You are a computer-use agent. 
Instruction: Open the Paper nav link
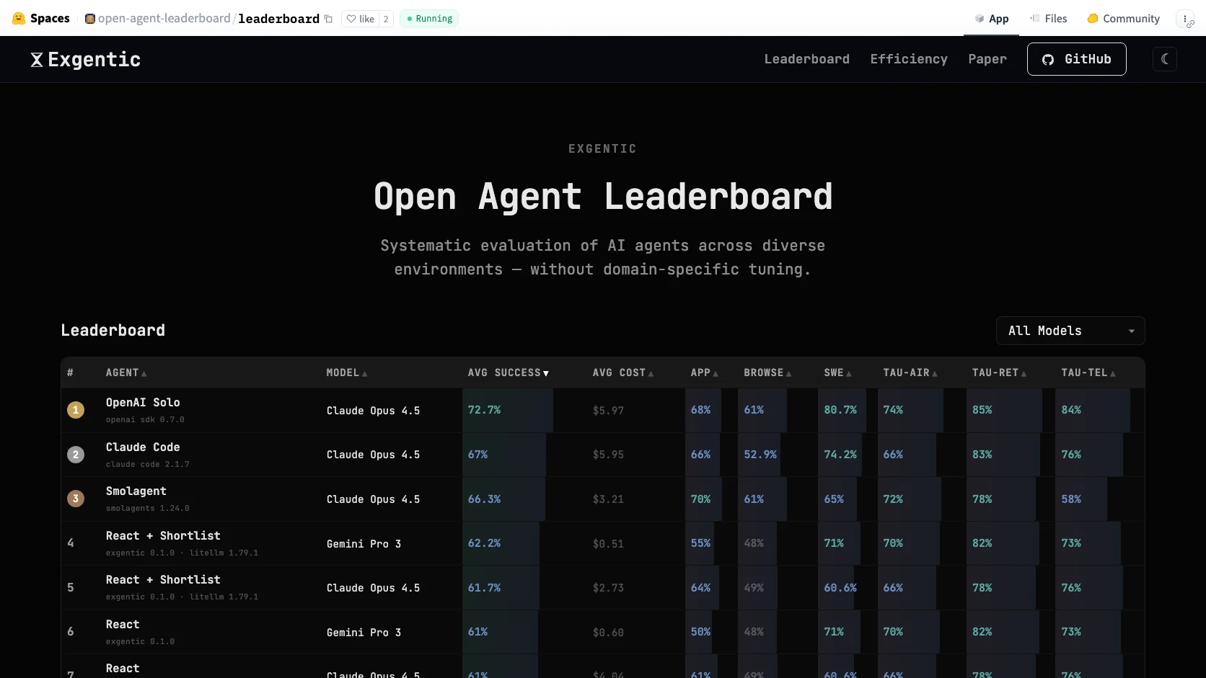click(x=987, y=59)
